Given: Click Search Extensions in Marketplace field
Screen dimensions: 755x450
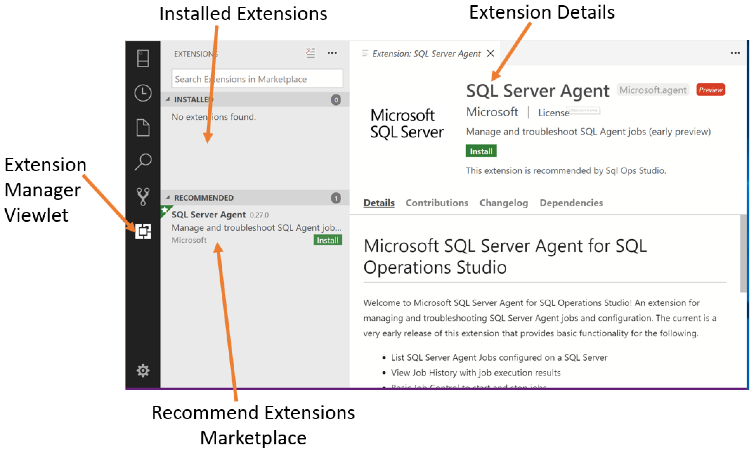Looking at the screenshot, I should point(257,79).
